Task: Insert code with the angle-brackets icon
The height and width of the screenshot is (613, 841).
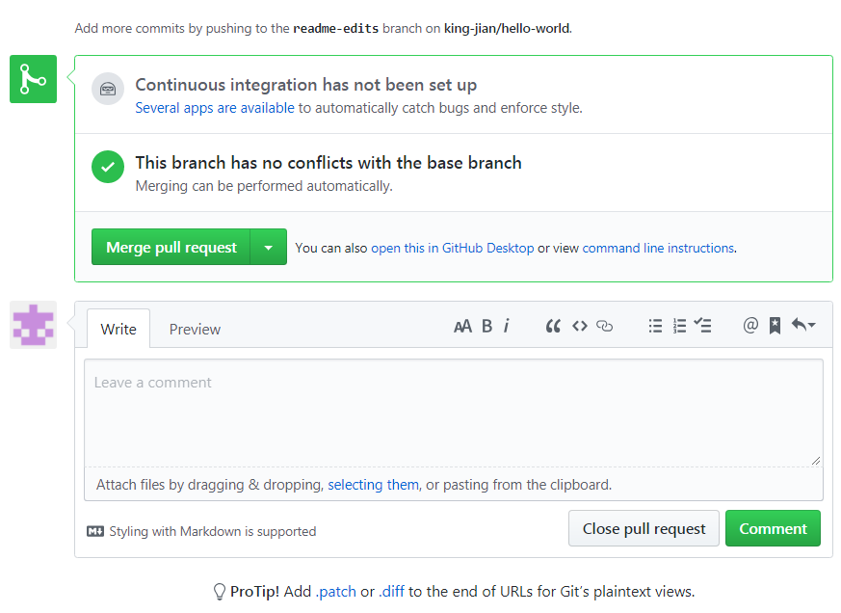Action: coord(579,326)
